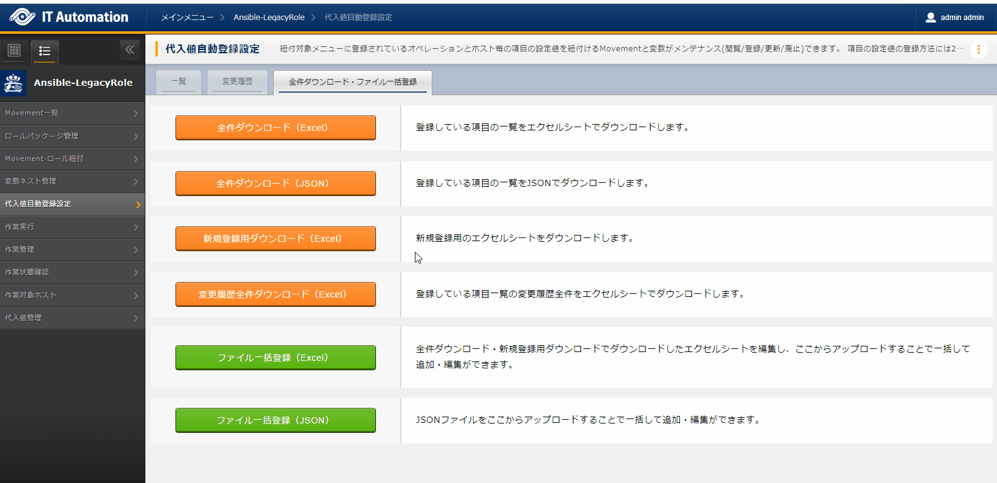Click ファイル一括登録 (JSON) green button

275,420
